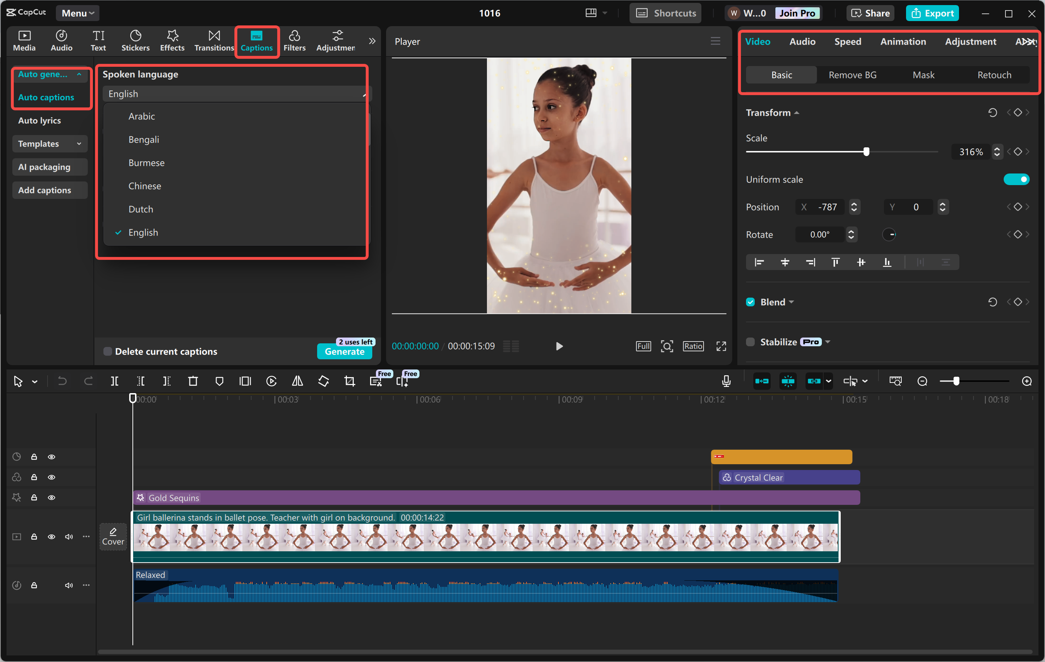The image size is (1045, 662).
Task: Click the Crop tool icon
Action: pyautogui.click(x=349, y=381)
